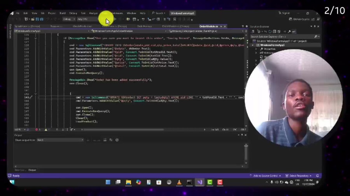Image resolution: width=350 pixels, height=196 pixels.
Task: Toggle word wrap in Output toolbar
Action: (x=111, y=140)
